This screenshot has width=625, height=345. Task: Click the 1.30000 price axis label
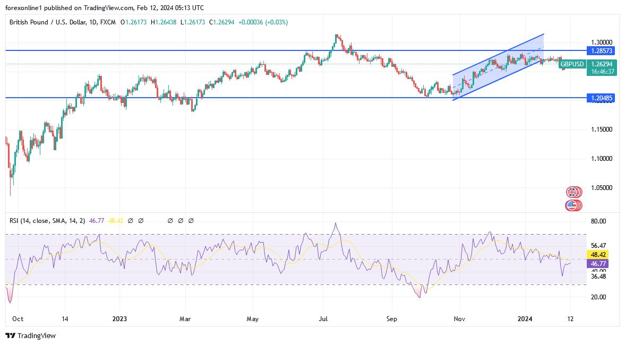(x=602, y=42)
